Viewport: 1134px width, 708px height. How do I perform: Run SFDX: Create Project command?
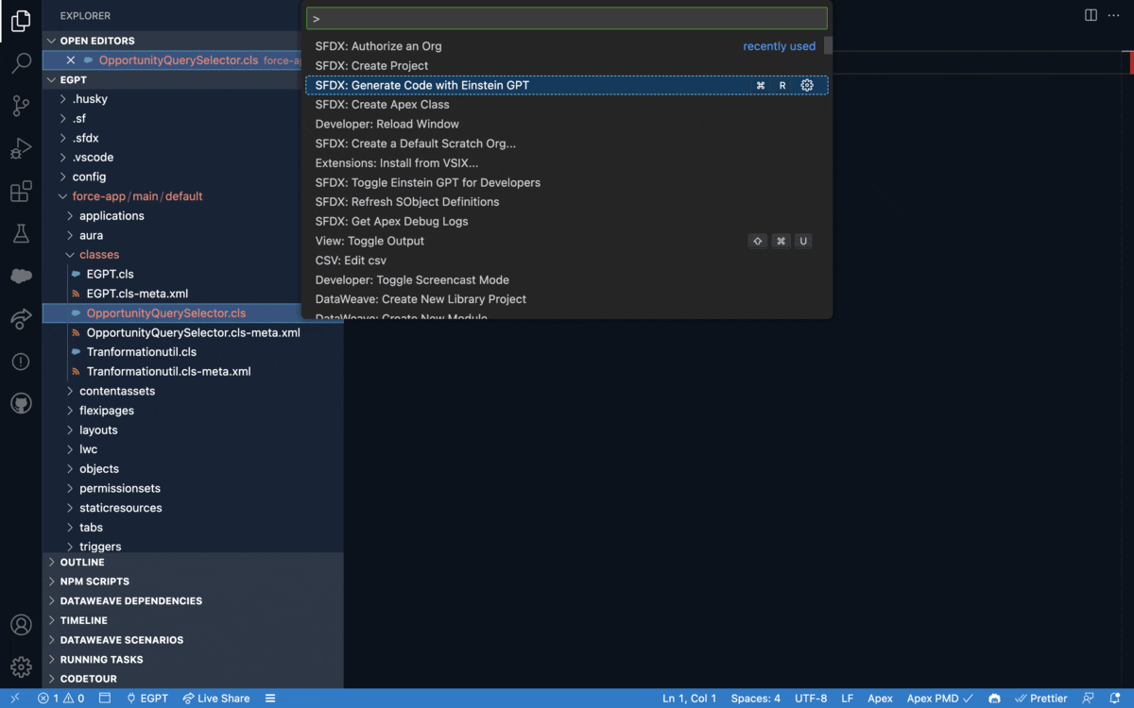click(x=567, y=66)
